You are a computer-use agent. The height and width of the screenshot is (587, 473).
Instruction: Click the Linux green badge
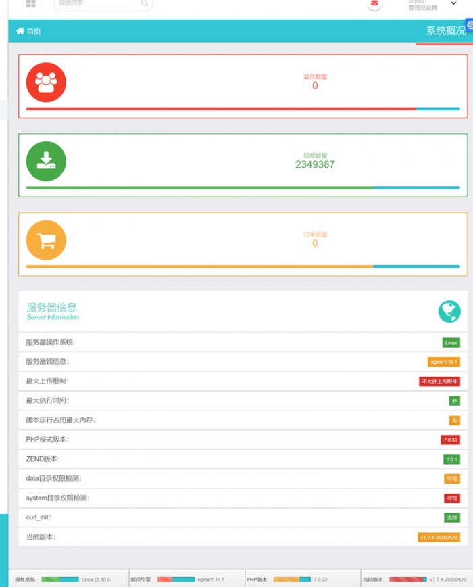tap(451, 343)
